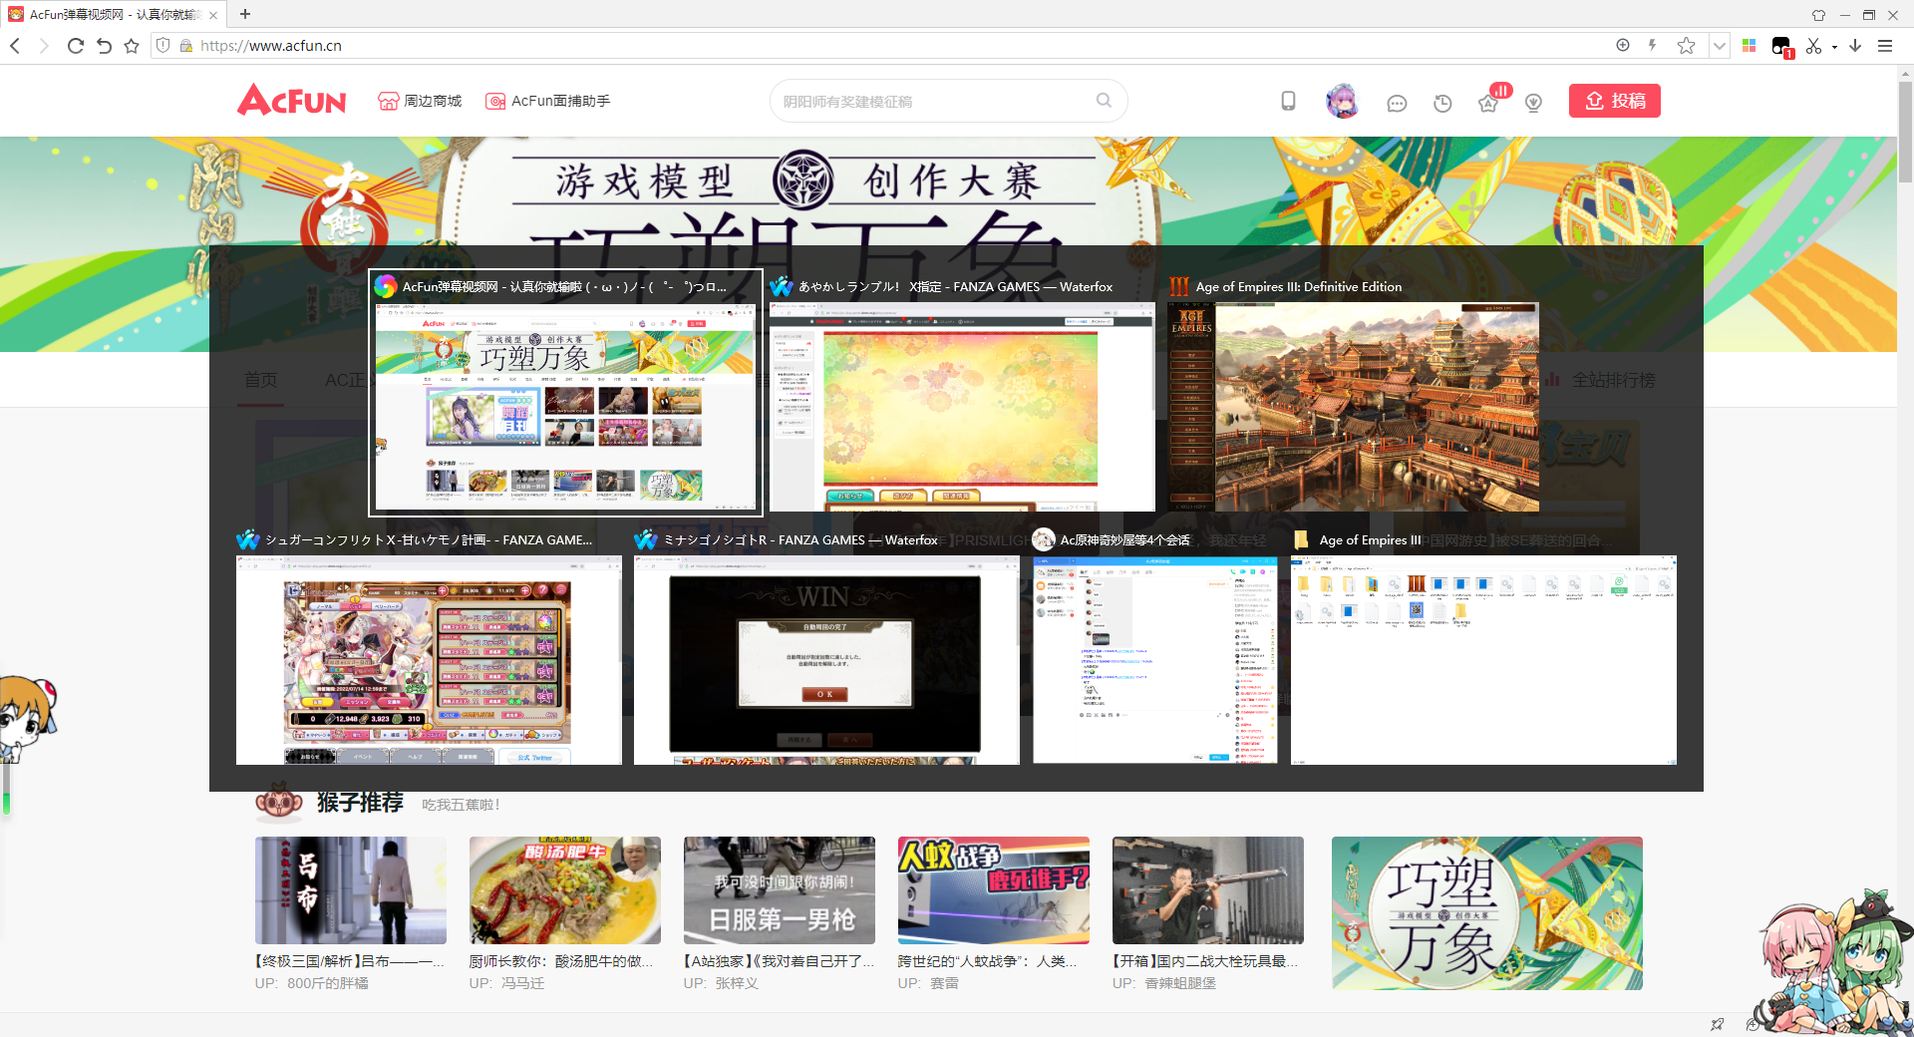The width and height of the screenshot is (1914, 1037).
Task: Open video title 【终极三国/解析】吕布
Action: pos(350,961)
